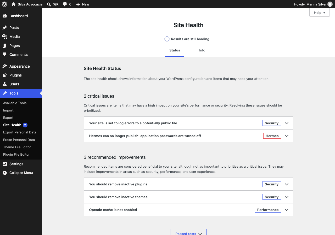Click the Hermes badge label
This screenshot has height=235, width=335.
[x=272, y=136]
